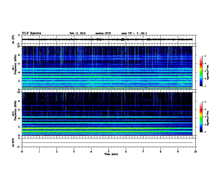Viewport: 220px width, 170px height.
Task: Click the "-5" tick on ch.3(V) axis
Action: coord(18,147)
